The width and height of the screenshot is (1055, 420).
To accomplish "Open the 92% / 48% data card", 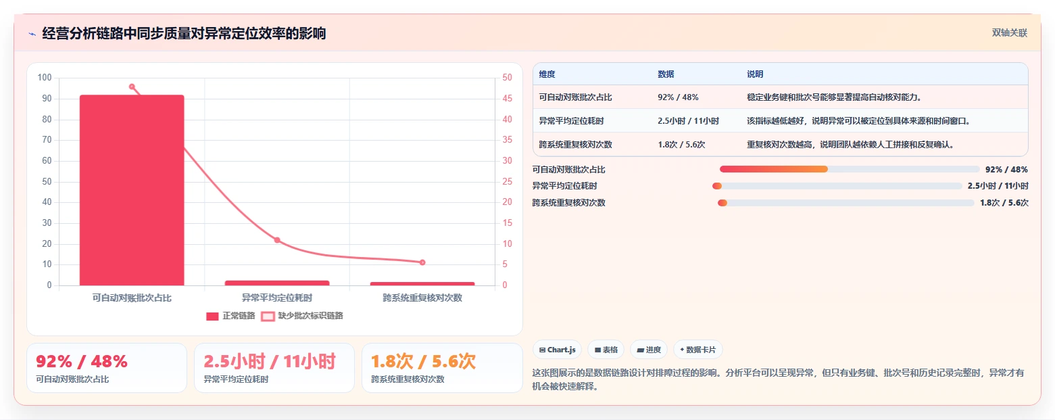I will (x=107, y=368).
